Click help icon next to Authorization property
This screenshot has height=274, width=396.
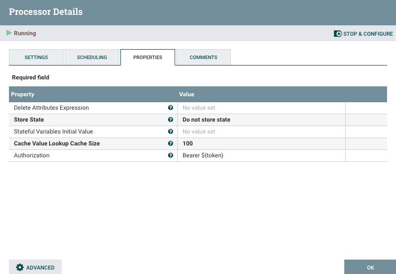(x=171, y=155)
